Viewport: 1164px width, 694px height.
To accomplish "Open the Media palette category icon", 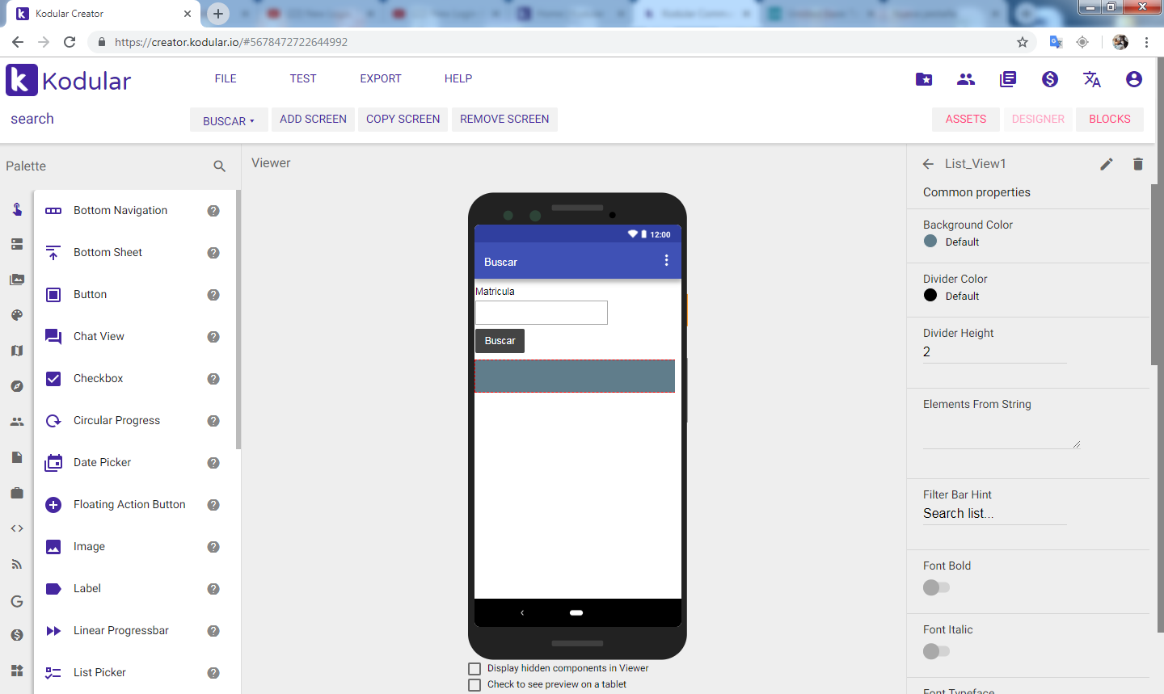I will [x=17, y=280].
